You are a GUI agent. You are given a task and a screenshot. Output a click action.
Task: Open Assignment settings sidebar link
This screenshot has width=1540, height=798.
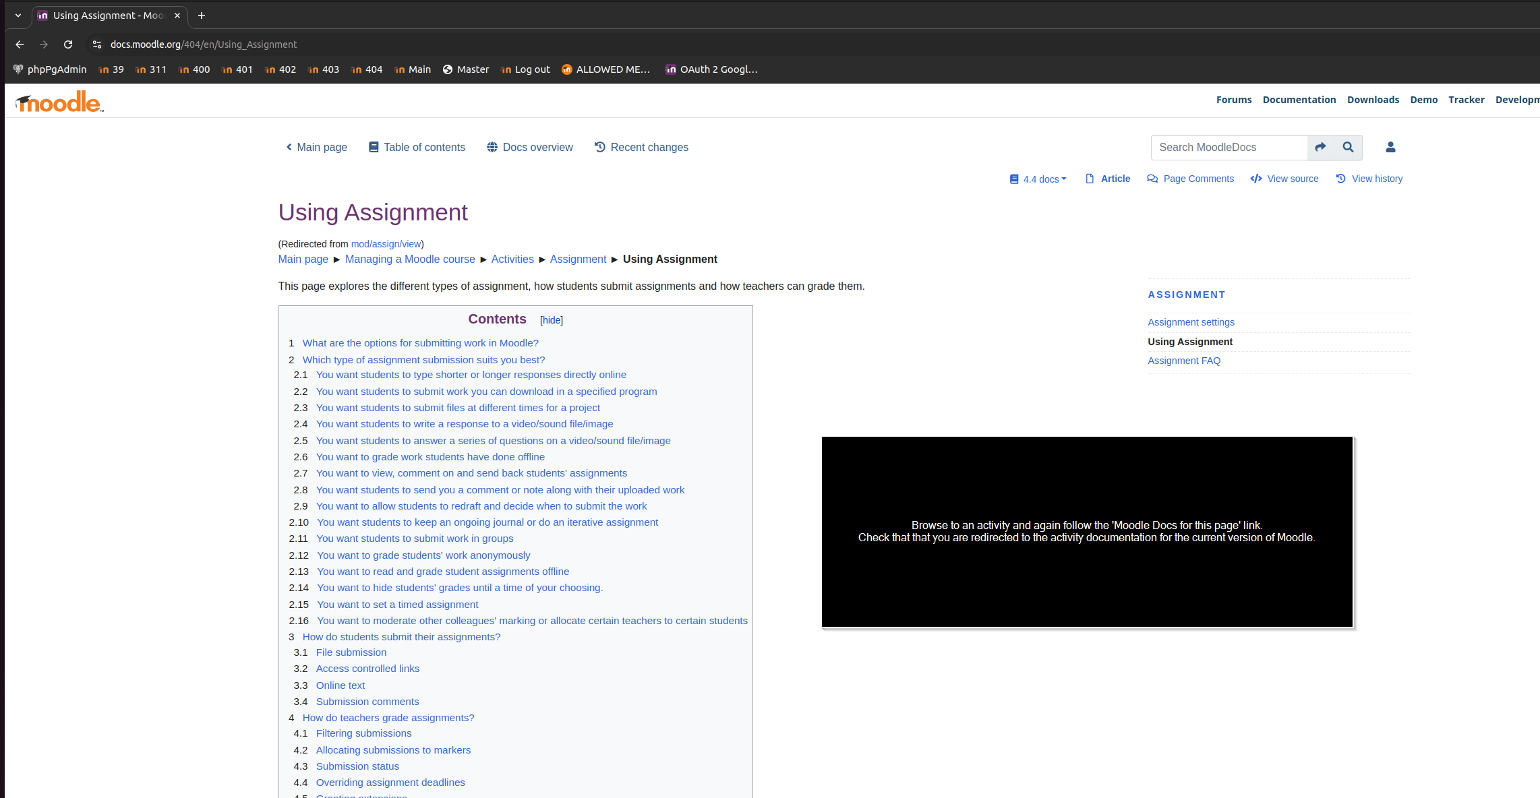click(1191, 322)
